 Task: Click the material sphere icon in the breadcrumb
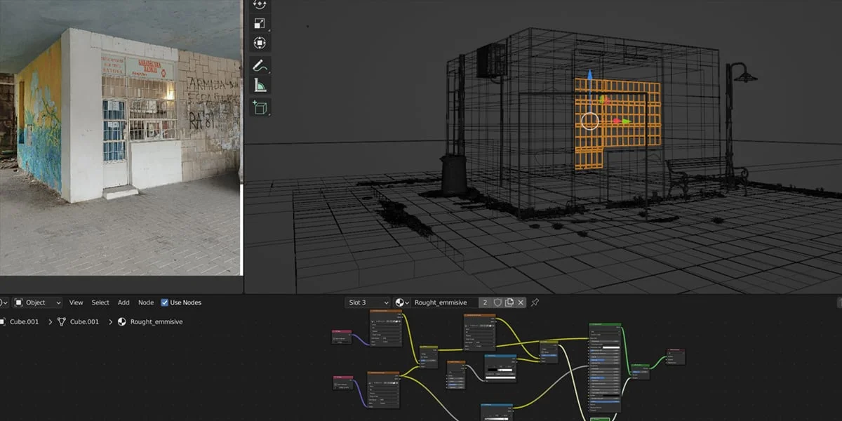122,321
